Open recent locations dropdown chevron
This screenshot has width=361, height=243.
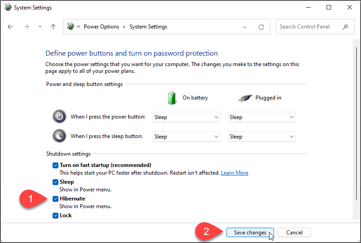(x=40, y=27)
